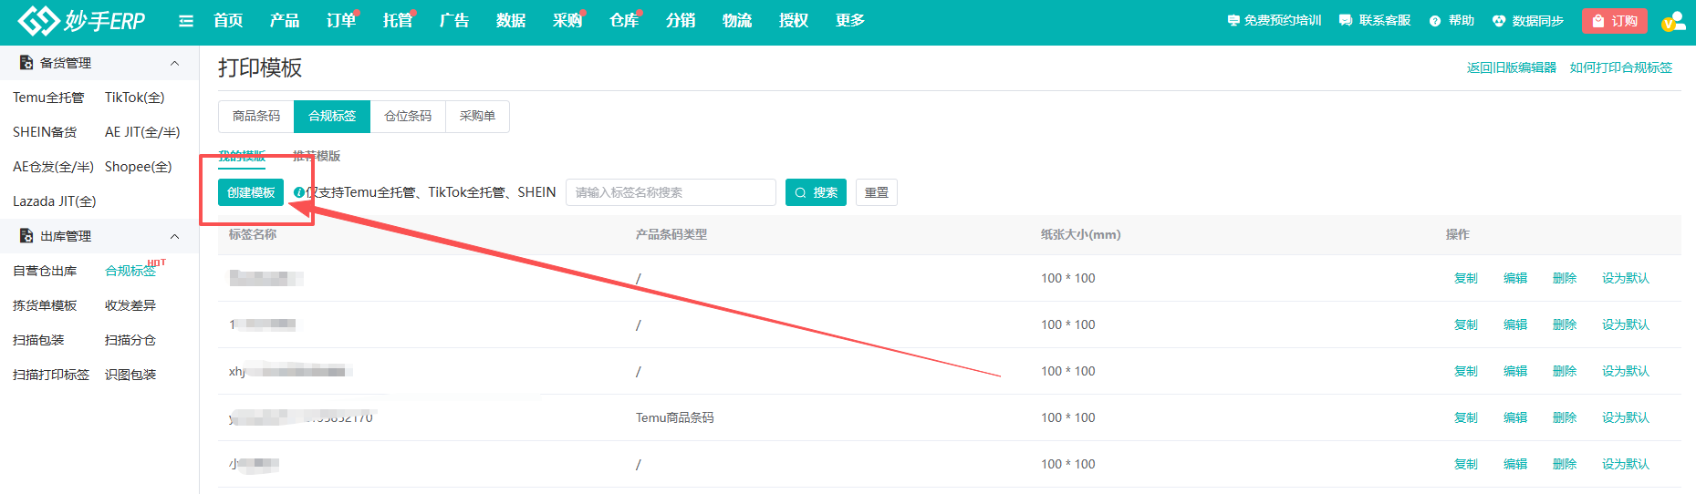Viewport: 1696px width, 494px height.
Task: Open 扫描分仓 in sidebar
Action: pyautogui.click(x=130, y=340)
